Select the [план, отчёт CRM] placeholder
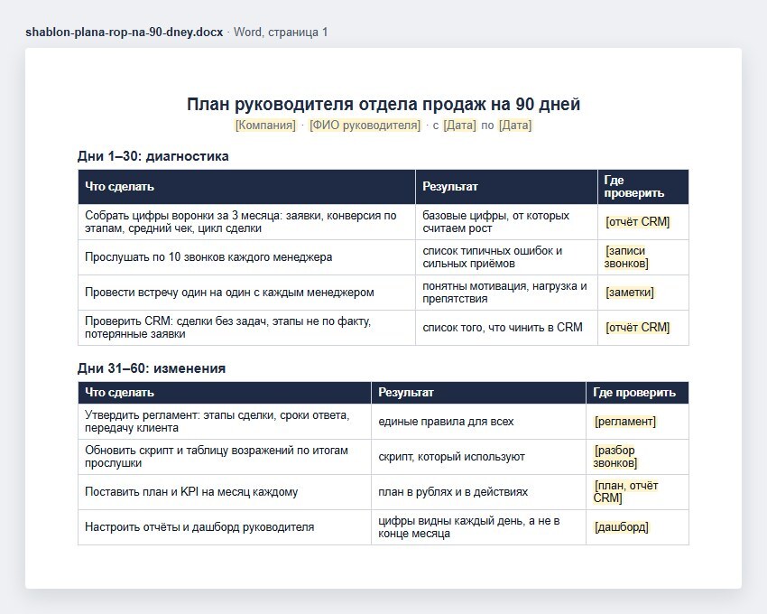The width and height of the screenshot is (767, 614). (625, 492)
